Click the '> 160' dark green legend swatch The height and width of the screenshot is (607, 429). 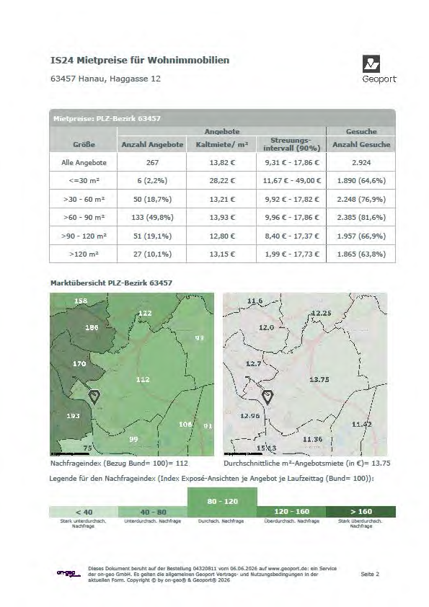point(361,512)
